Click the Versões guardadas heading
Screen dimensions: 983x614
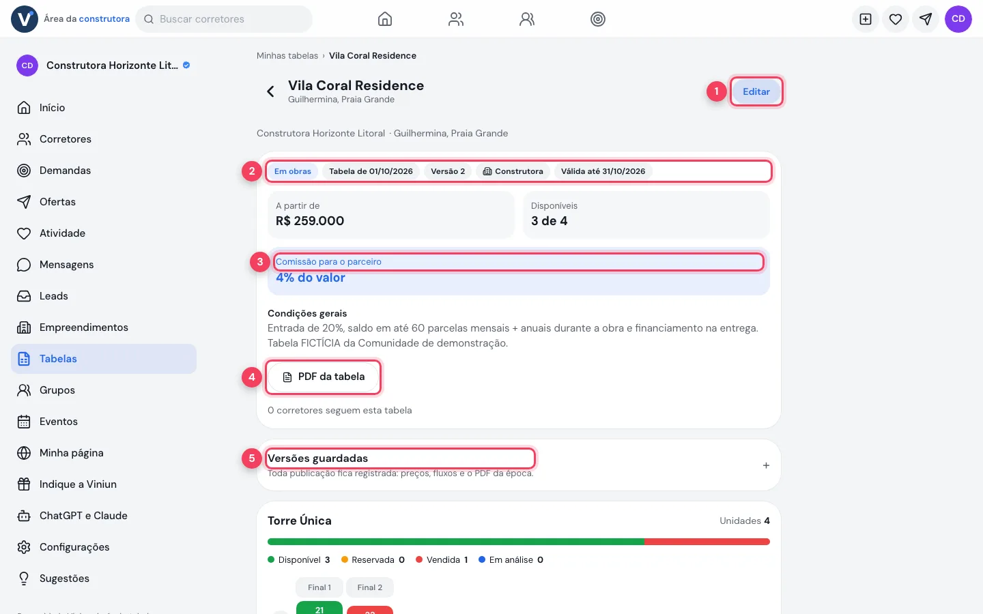click(317, 458)
